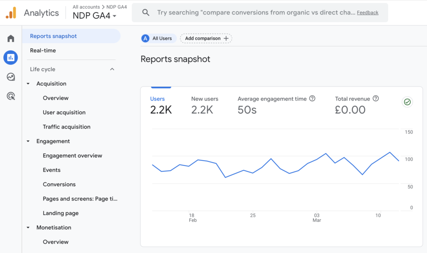Click the Google Analytics logo
The image size is (427, 253).
(x=11, y=13)
